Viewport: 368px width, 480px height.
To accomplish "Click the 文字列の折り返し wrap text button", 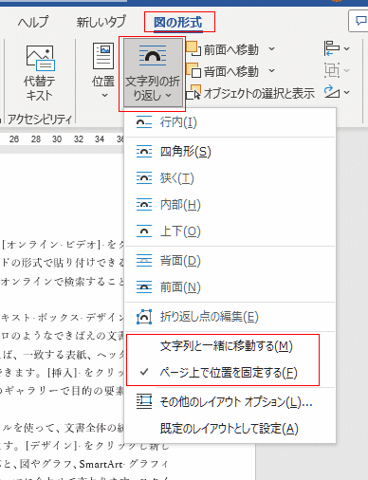I will pyautogui.click(x=153, y=73).
